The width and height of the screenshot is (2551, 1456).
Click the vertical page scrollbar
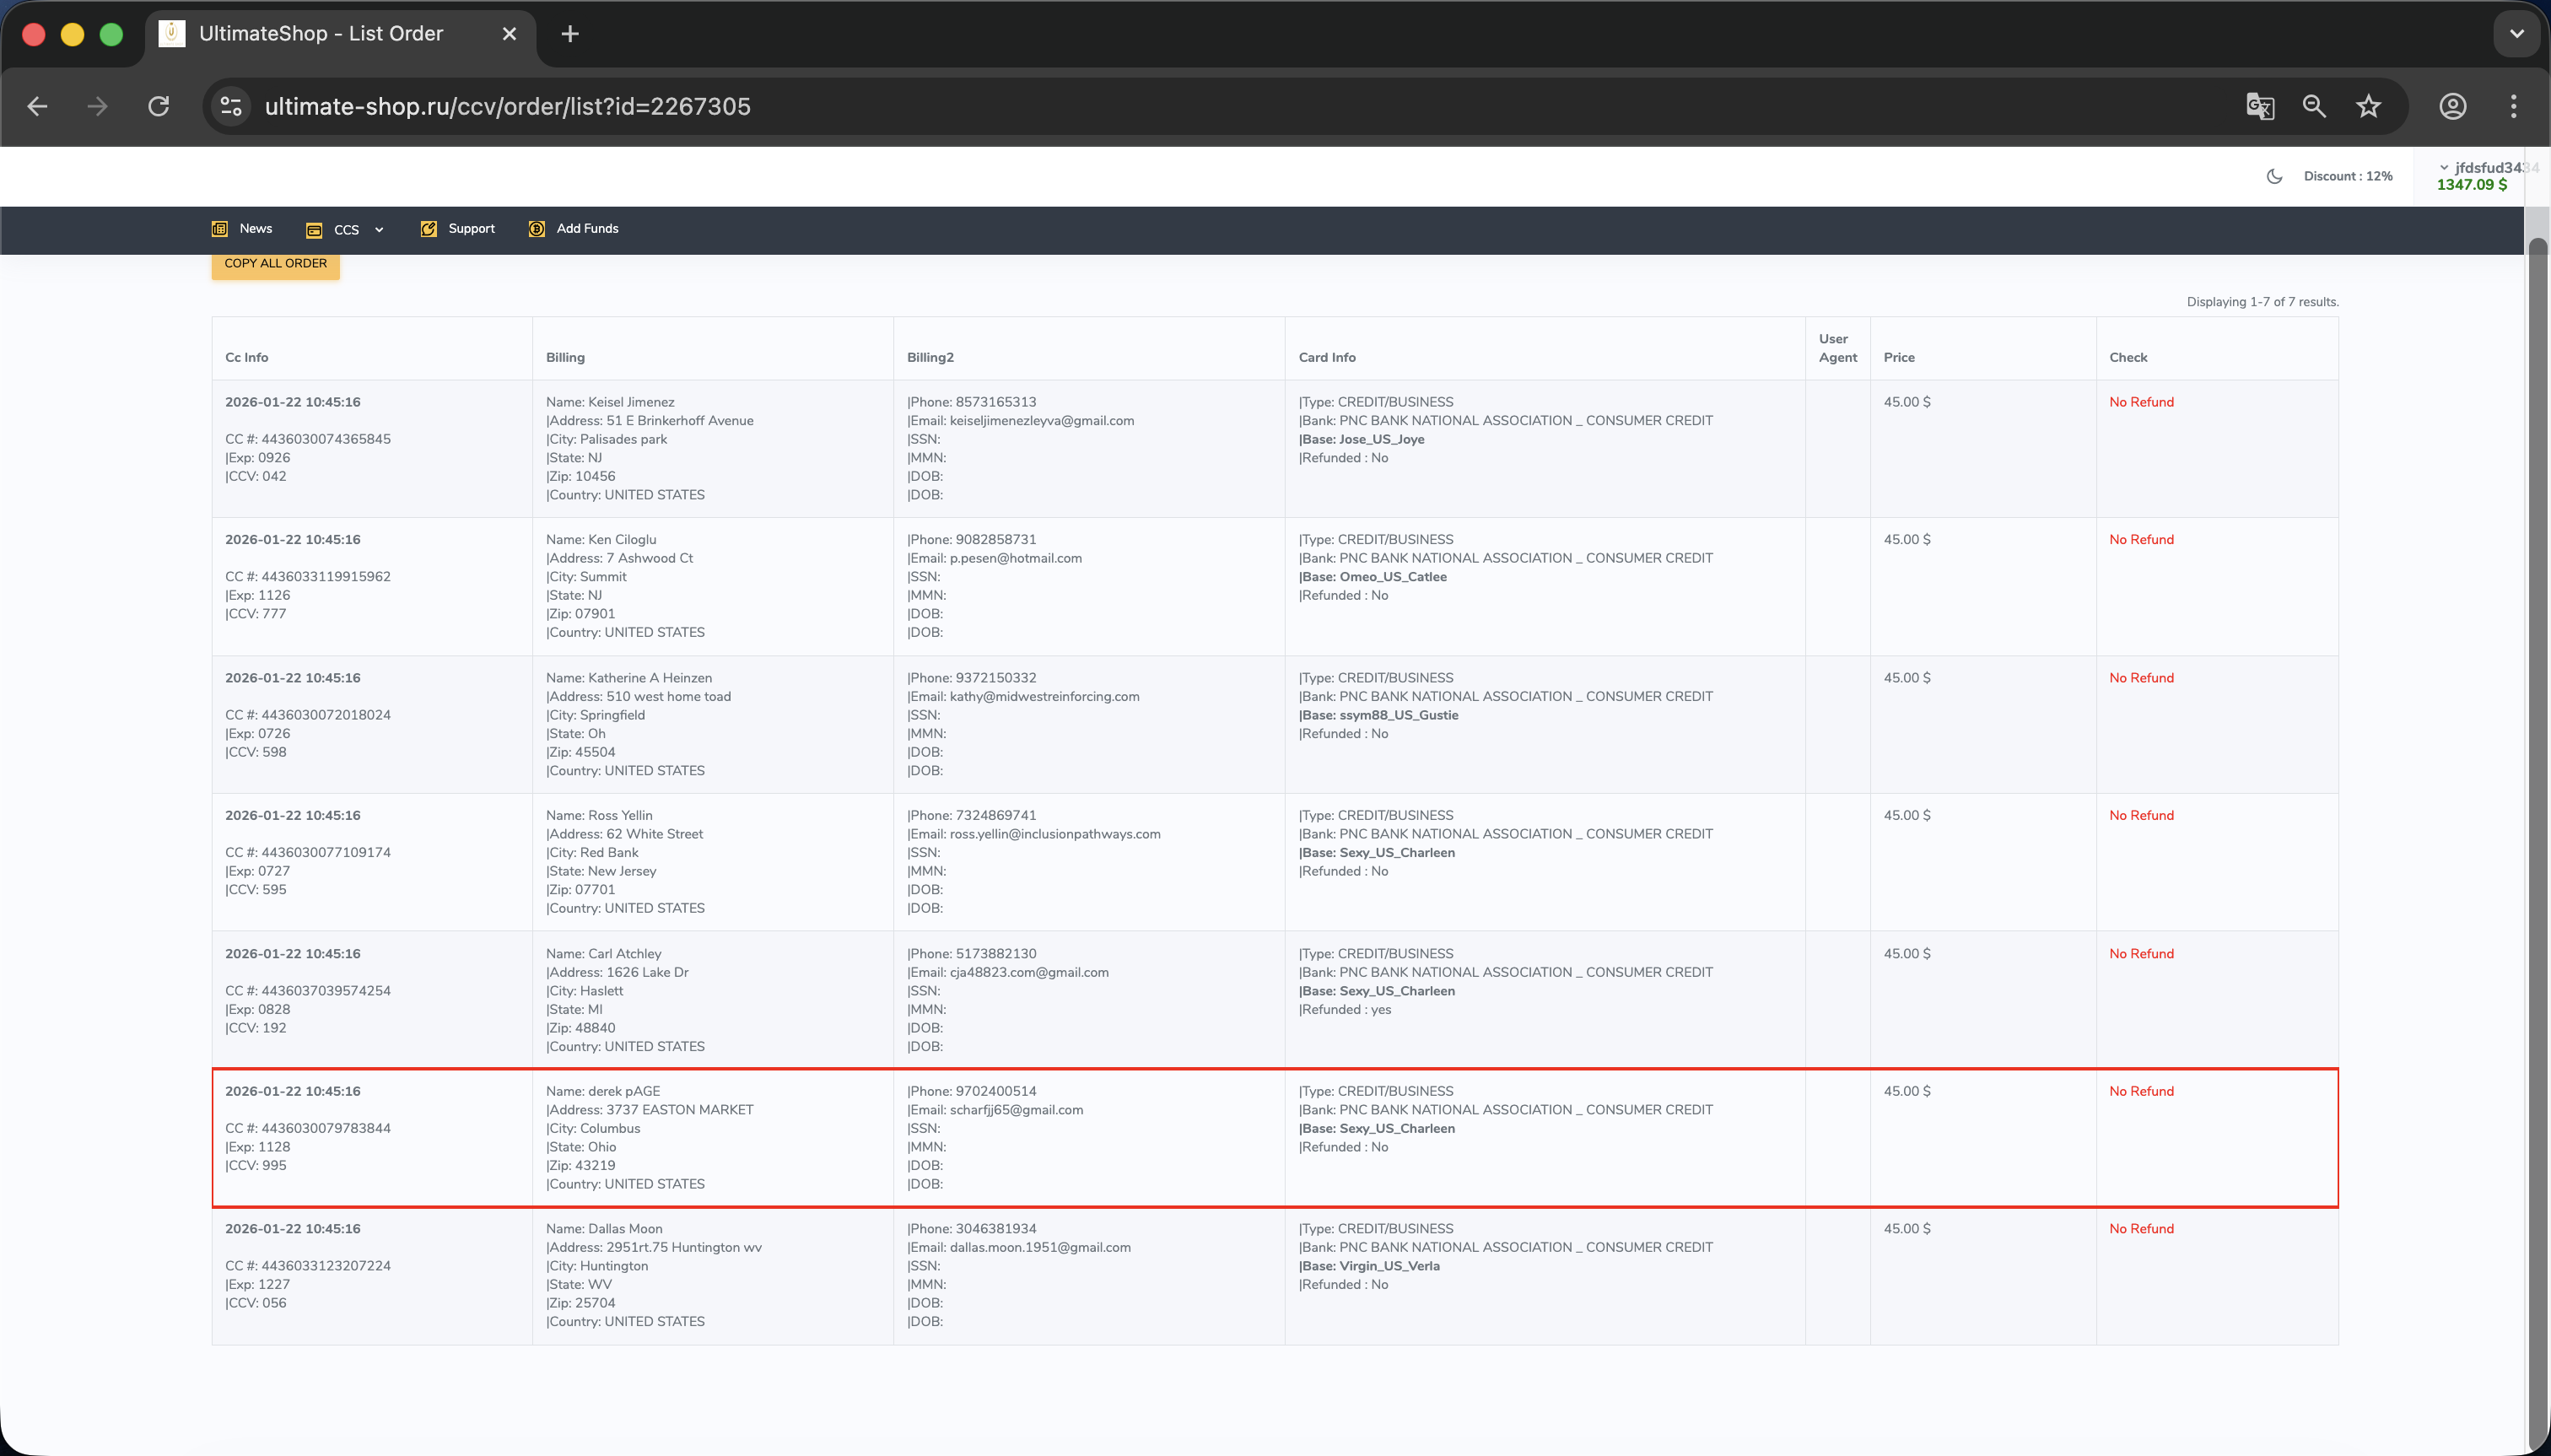[x=2537, y=800]
